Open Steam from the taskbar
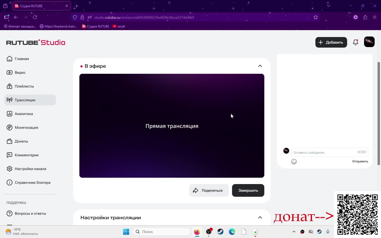Screen dimensions: 381x238 (220, 232)
